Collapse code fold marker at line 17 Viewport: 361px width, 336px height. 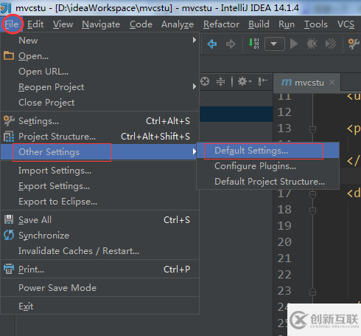tap(312, 195)
